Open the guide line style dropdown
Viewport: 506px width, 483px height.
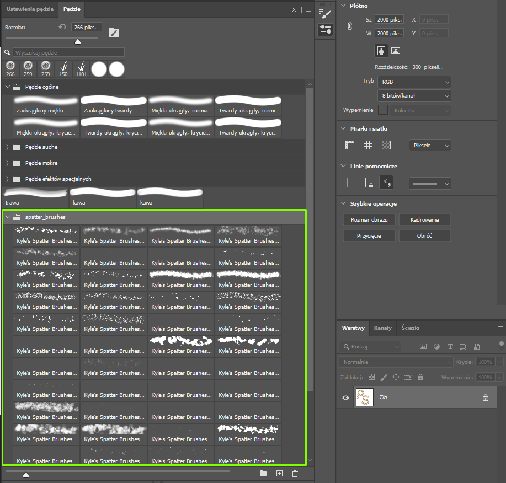430,184
